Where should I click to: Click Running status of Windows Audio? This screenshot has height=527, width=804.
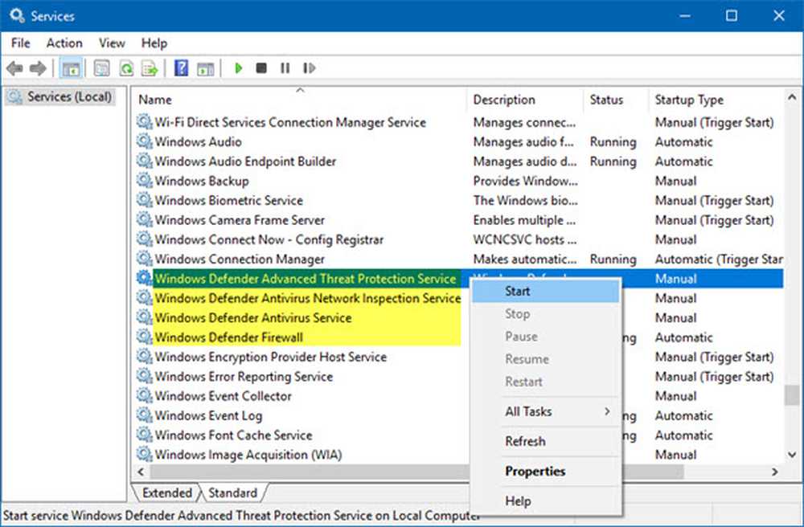point(613,141)
